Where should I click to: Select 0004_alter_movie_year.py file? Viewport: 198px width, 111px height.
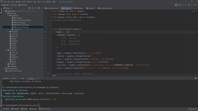(21, 25)
